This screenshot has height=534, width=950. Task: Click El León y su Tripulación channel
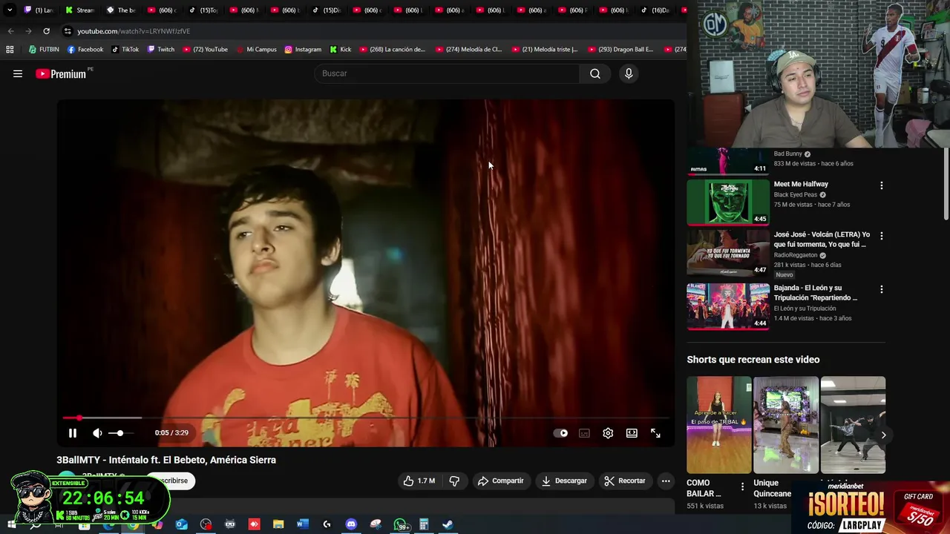tap(805, 309)
